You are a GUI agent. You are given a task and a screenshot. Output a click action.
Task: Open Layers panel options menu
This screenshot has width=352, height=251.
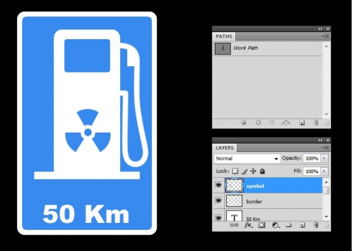pyautogui.click(x=326, y=147)
